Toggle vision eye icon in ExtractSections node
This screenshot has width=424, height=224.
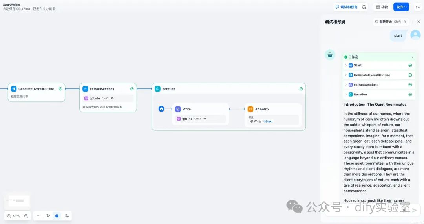click(112, 98)
